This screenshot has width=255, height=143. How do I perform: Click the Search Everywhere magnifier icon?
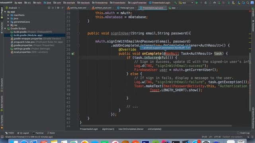(x=248, y=3)
